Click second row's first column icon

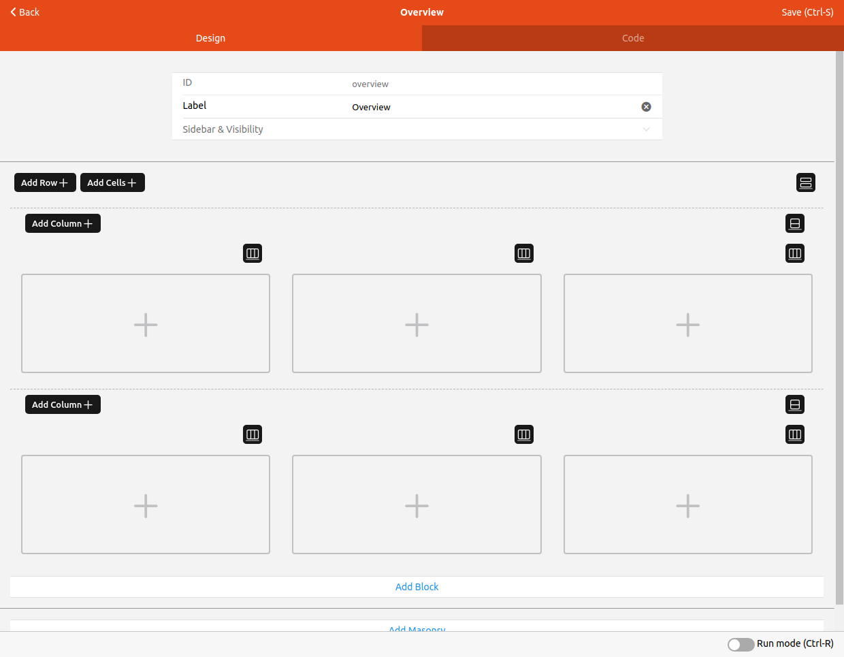(253, 434)
